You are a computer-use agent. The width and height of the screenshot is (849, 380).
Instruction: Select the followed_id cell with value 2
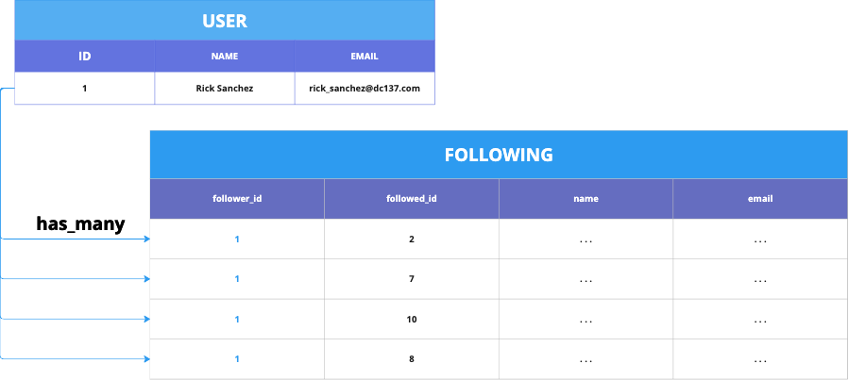(x=412, y=240)
